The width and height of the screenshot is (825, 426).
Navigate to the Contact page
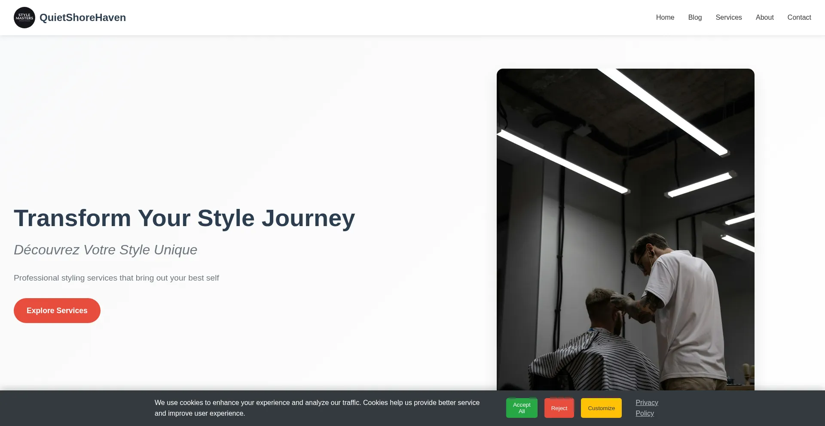[x=799, y=18]
